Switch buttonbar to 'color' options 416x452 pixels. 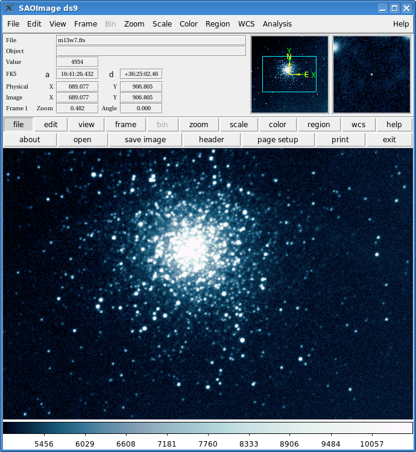pyautogui.click(x=277, y=125)
